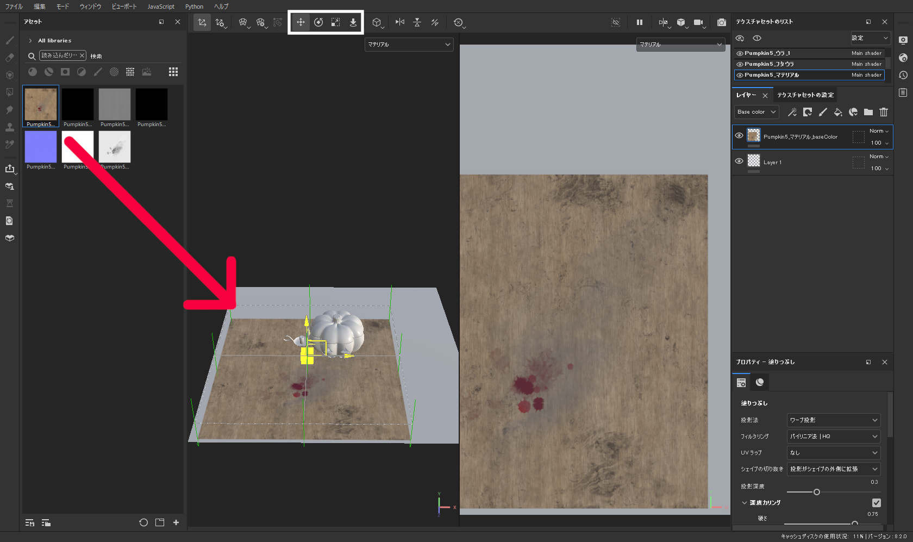Open the UVラップ dropdown
The width and height of the screenshot is (913, 542).
[834, 453]
